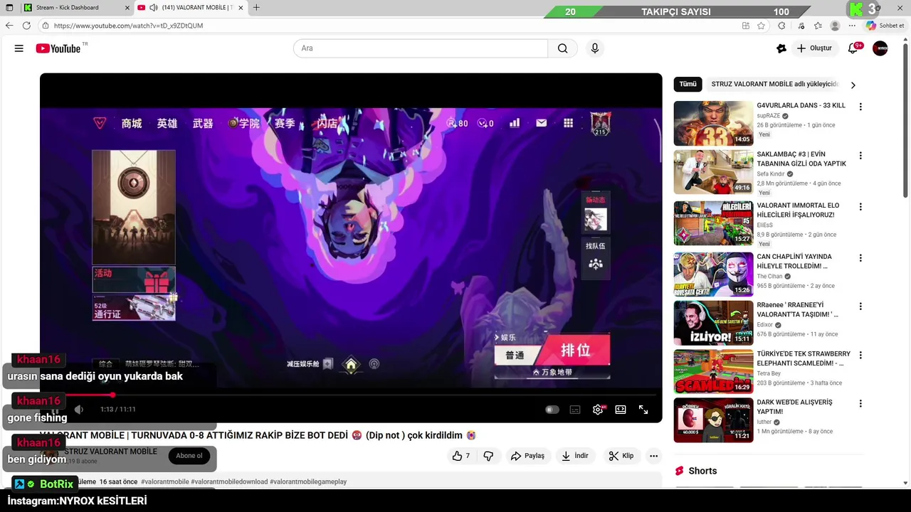This screenshot has width=911, height=512.
Task: Subscribe with the Abone ol button
Action: tap(189, 456)
